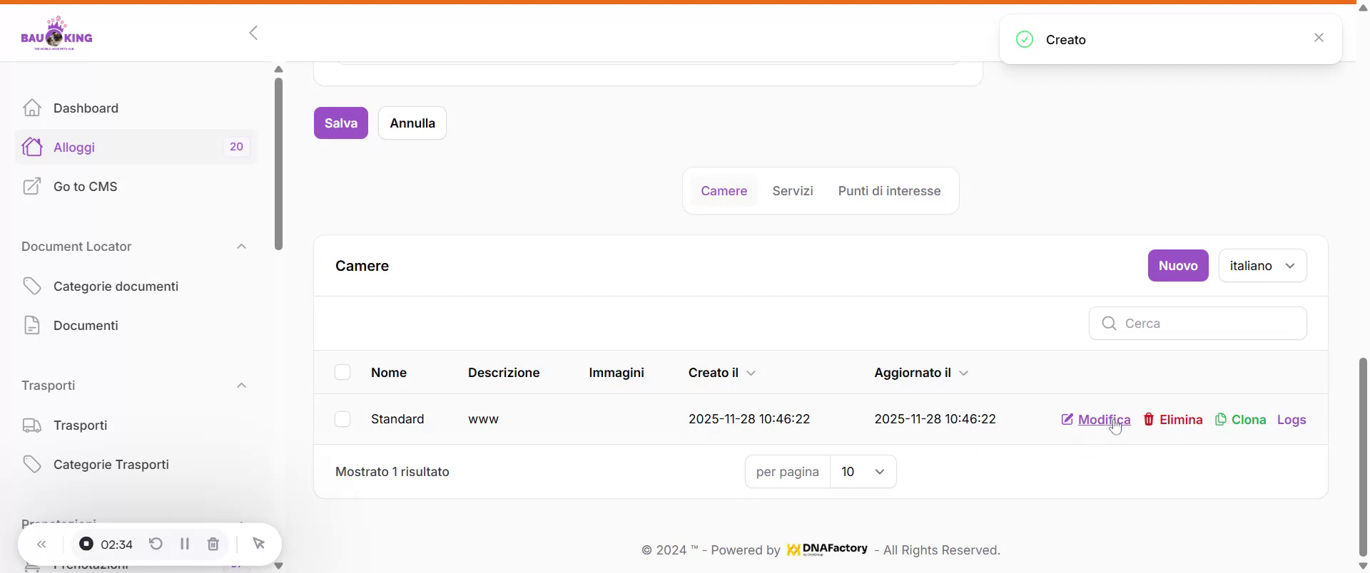This screenshot has width=1370, height=573.
Task: Tick the Standard row checkbox
Action: pyautogui.click(x=342, y=419)
